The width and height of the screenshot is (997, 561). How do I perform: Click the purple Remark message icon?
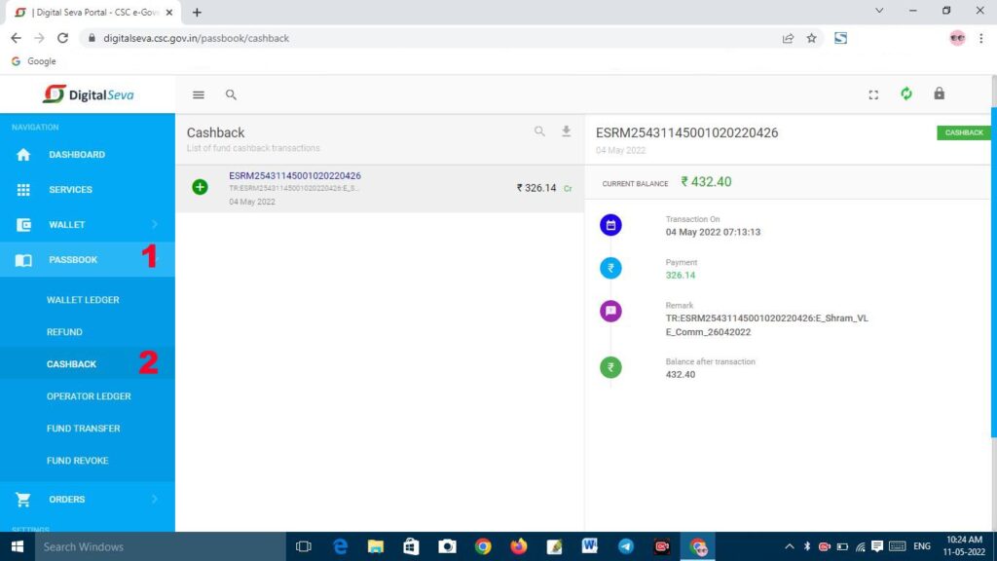coord(610,311)
